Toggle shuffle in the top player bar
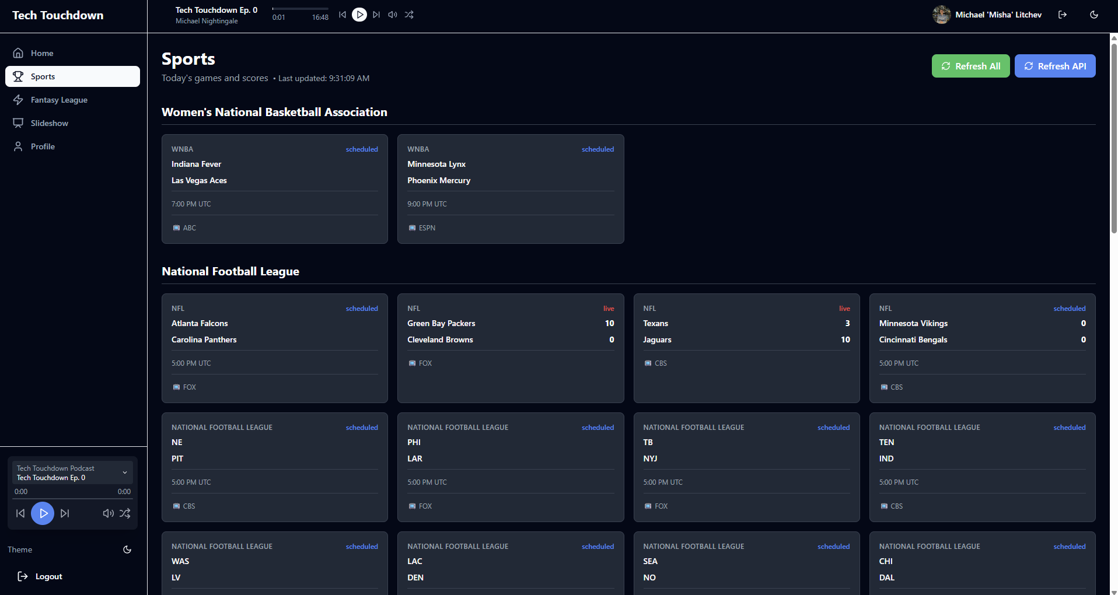 [x=409, y=15]
